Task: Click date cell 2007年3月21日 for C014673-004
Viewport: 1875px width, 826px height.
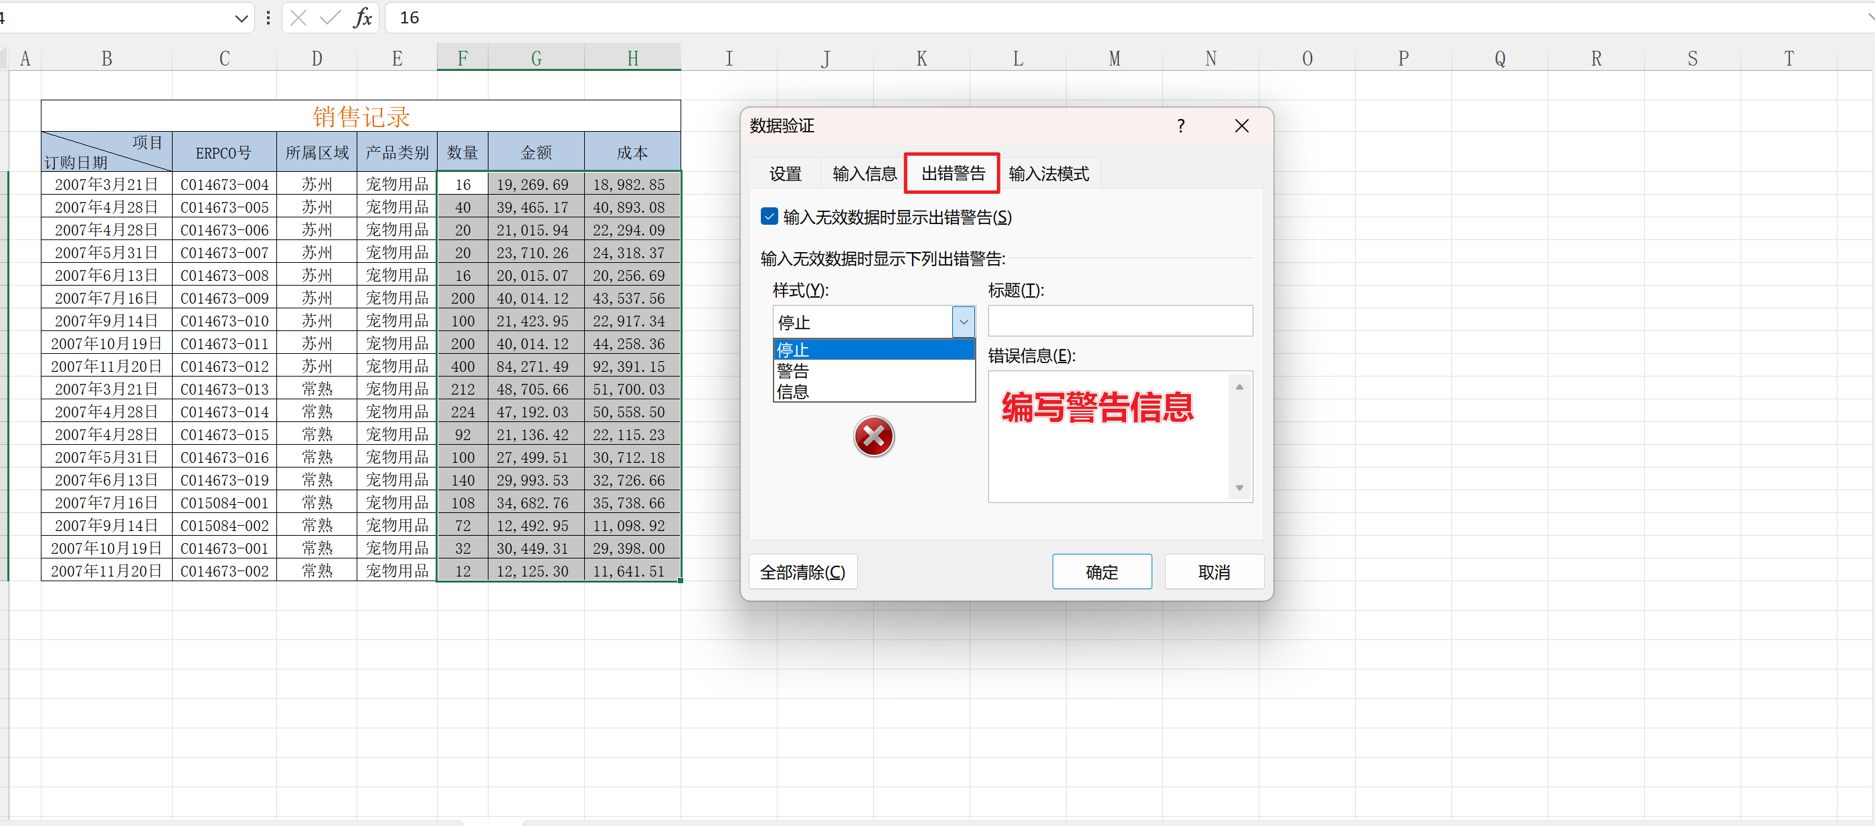Action: [106, 184]
